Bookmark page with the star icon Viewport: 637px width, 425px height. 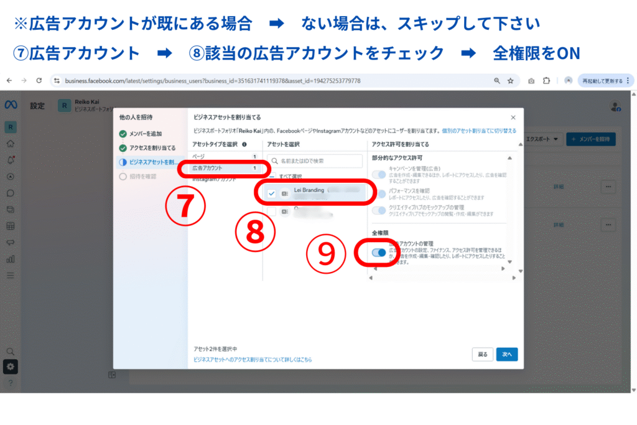click(510, 81)
